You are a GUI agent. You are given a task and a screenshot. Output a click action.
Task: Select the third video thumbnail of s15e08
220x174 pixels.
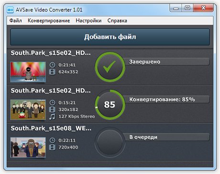[x=28, y=147]
